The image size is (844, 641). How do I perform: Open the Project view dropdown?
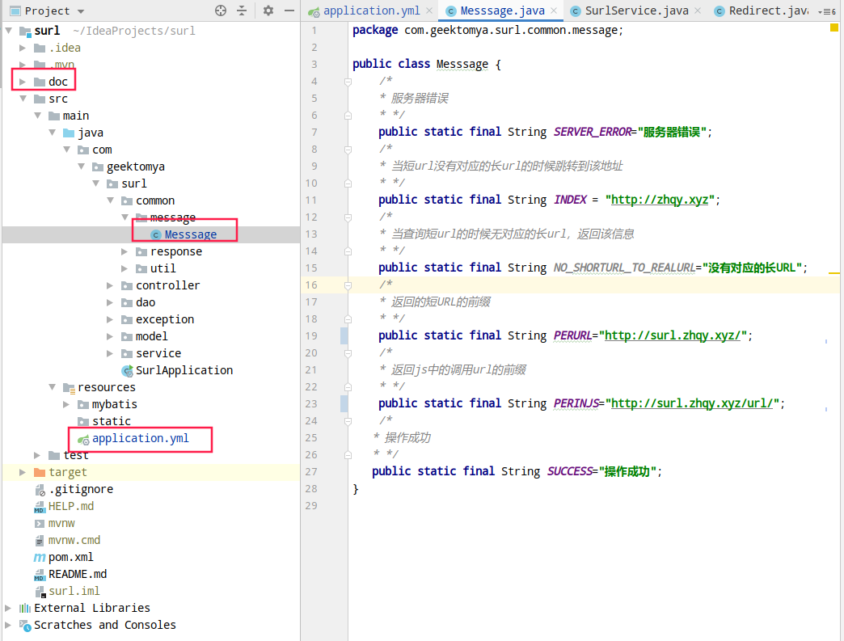(80, 11)
